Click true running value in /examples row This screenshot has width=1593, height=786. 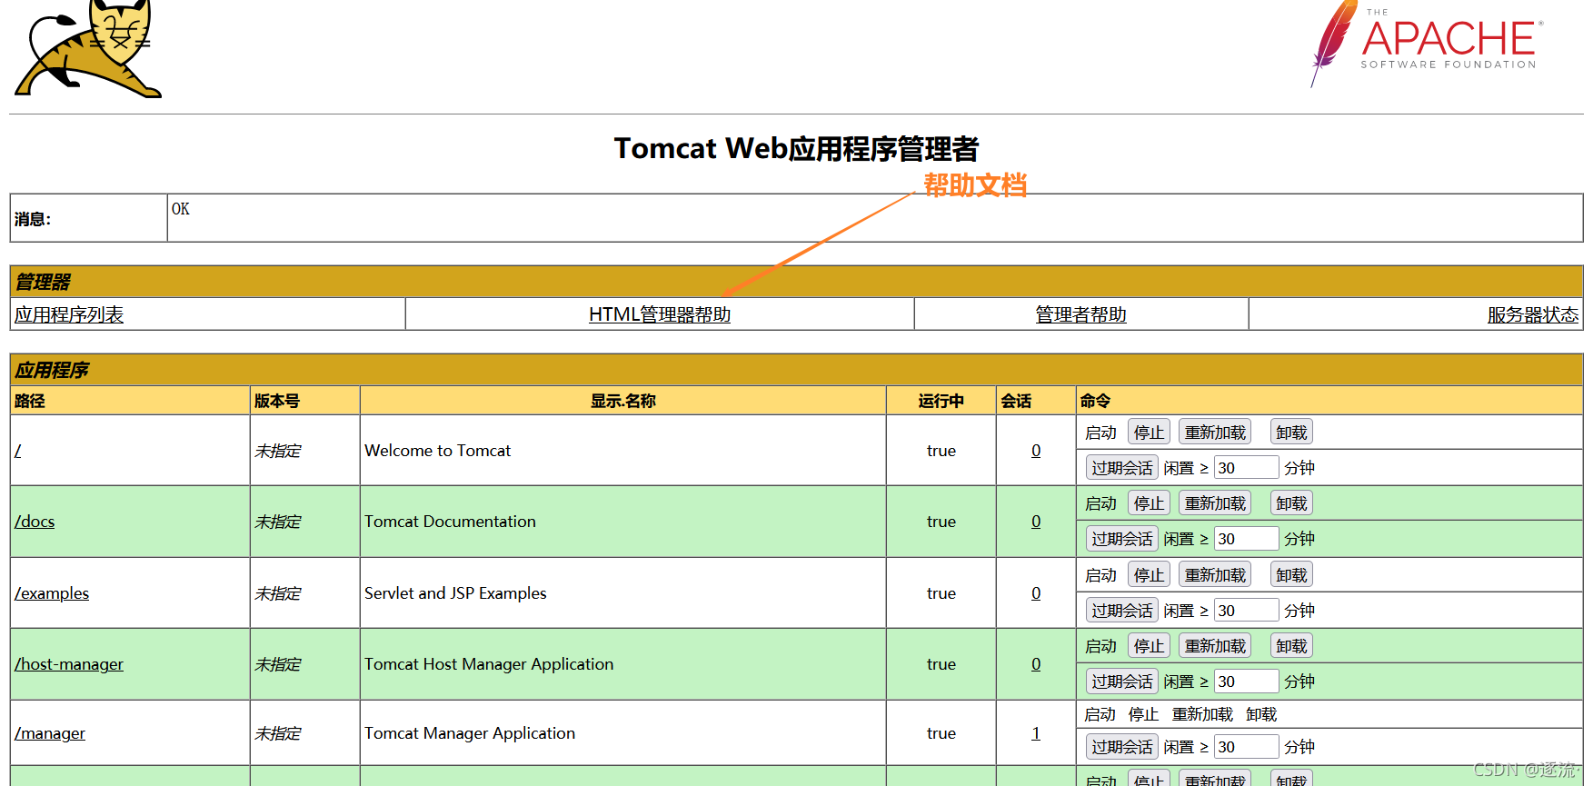941,593
